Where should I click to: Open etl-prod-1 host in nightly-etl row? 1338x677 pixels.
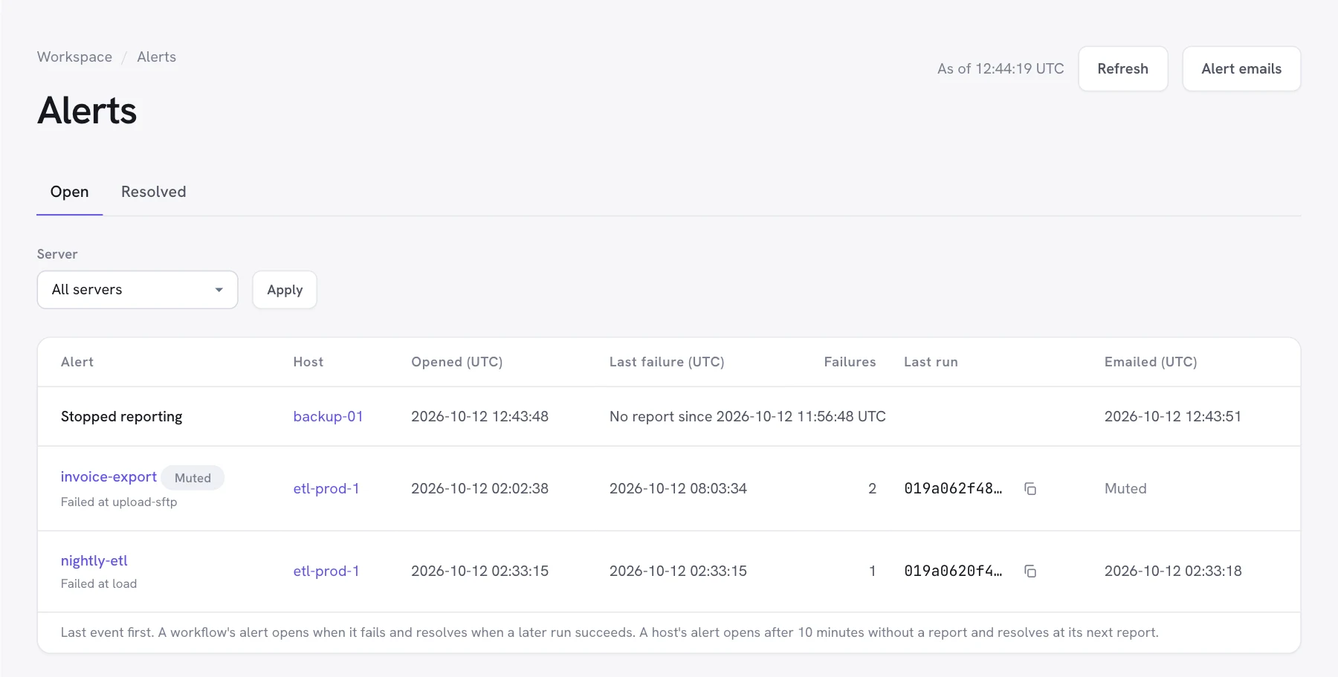click(x=326, y=571)
